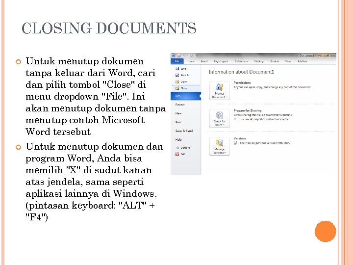This screenshot has height=265, width=353.
Task: Open the Add-Ins ribbon tab
Action: point(302,61)
